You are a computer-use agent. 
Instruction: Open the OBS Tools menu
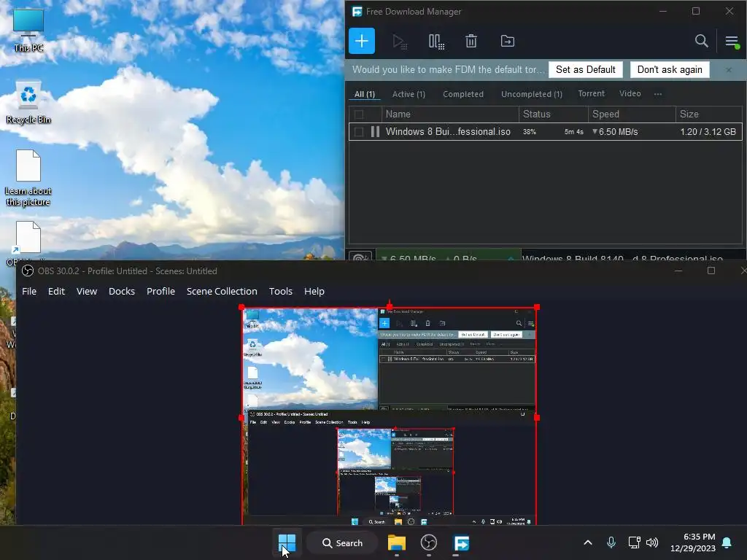point(281,291)
